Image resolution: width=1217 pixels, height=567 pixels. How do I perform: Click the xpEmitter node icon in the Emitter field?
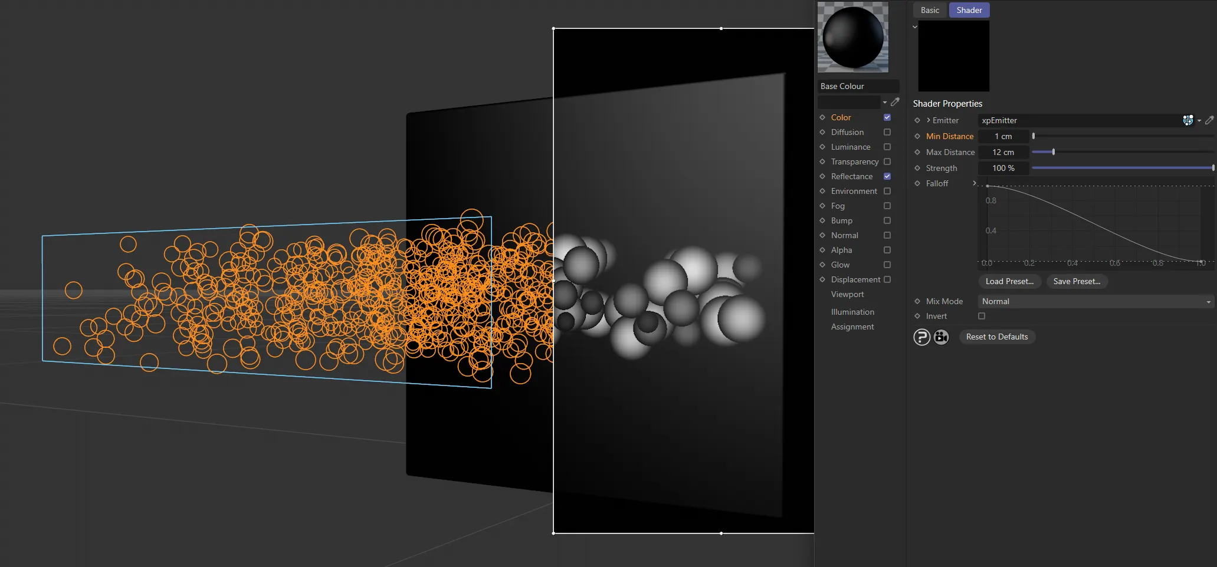[x=1188, y=120]
